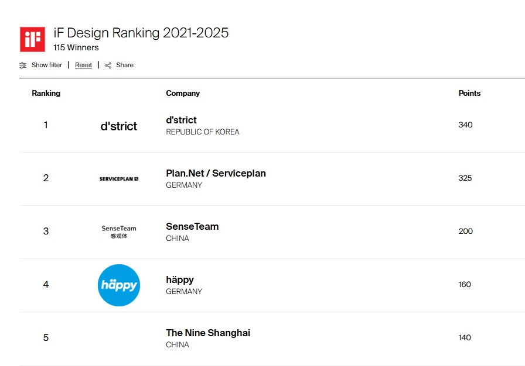Open The Nine Shanghai entry
This screenshot has height=366, width=525.
coord(208,333)
